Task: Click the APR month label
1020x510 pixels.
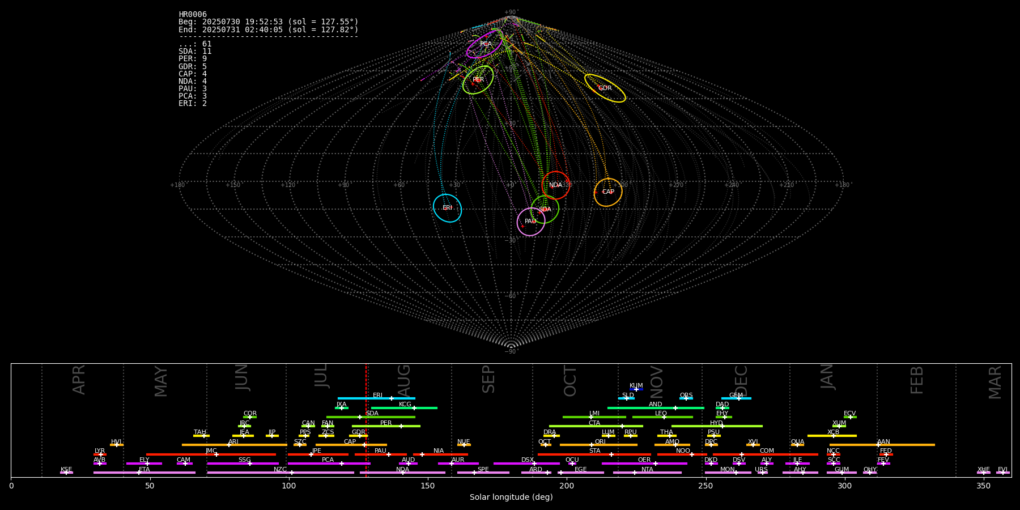Action: point(79,380)
